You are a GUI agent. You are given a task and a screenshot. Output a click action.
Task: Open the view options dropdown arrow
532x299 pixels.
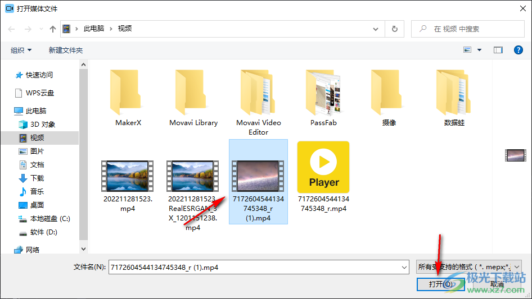(480, 50)
